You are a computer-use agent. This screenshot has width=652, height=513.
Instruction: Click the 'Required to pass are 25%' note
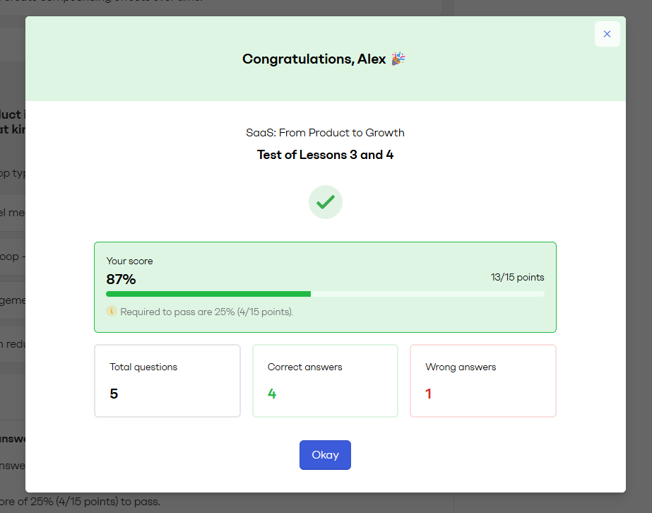206,312
